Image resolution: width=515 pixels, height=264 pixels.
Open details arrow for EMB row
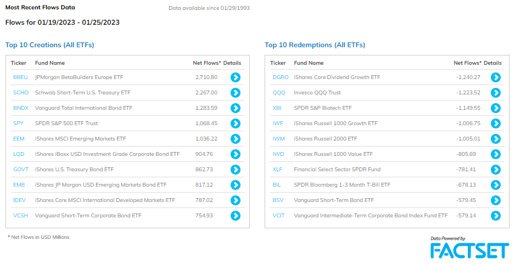click(x=236, y=185)
